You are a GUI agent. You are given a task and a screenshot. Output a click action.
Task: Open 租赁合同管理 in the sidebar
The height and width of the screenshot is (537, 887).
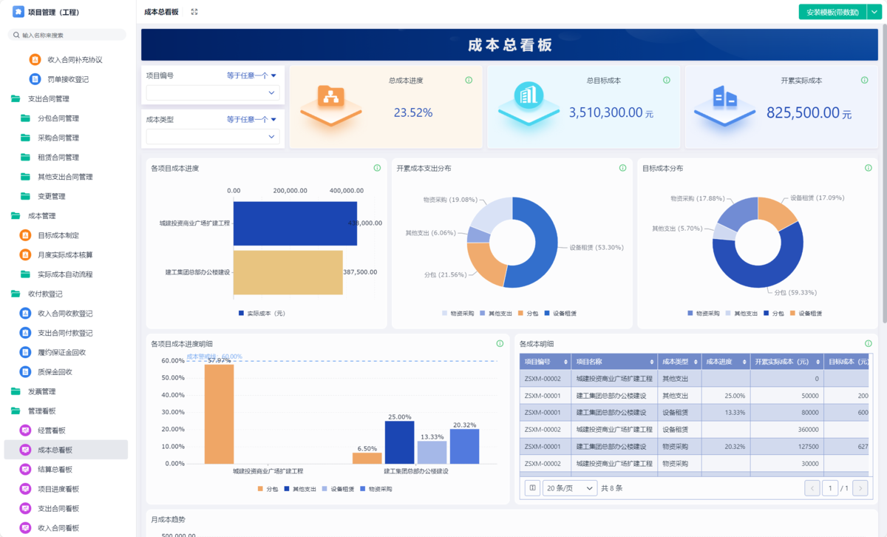click(x=58, y=157)
